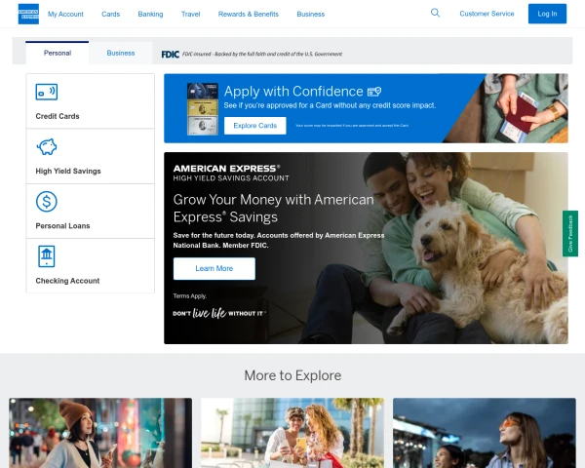Click the High Yield Savings piggy bank icon

(x=46, y=146)
